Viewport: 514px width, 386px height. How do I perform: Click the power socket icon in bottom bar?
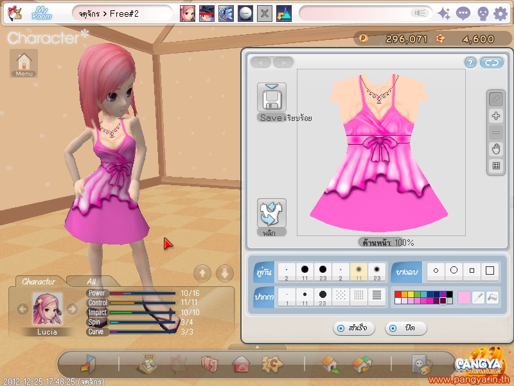click(x=421, y=364)
